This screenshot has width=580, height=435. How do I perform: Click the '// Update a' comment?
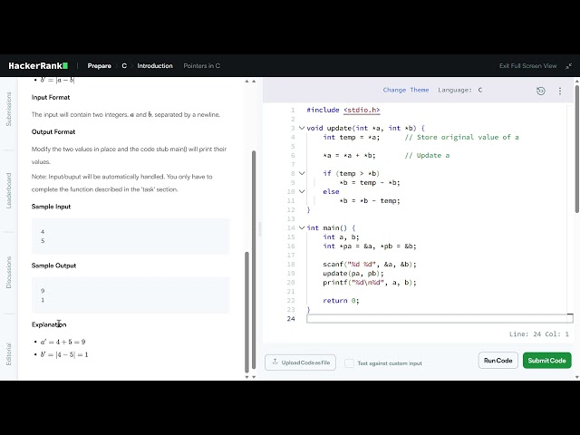point(427,155)
